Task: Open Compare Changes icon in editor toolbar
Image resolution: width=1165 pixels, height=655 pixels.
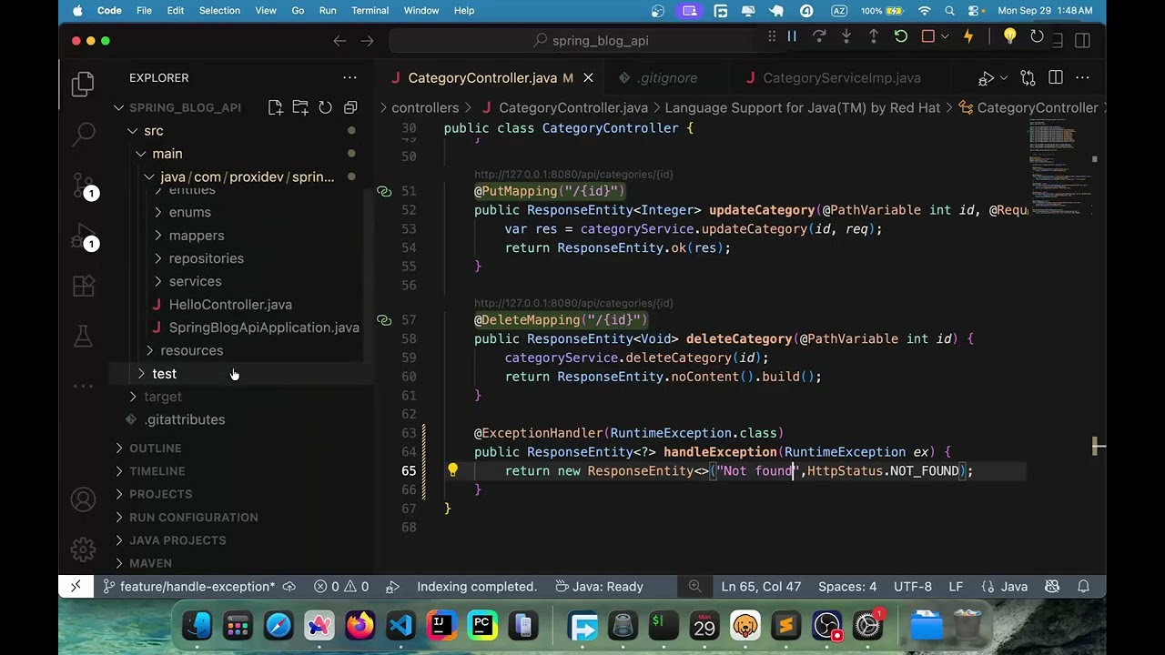Action: [x=1028, y=78]
